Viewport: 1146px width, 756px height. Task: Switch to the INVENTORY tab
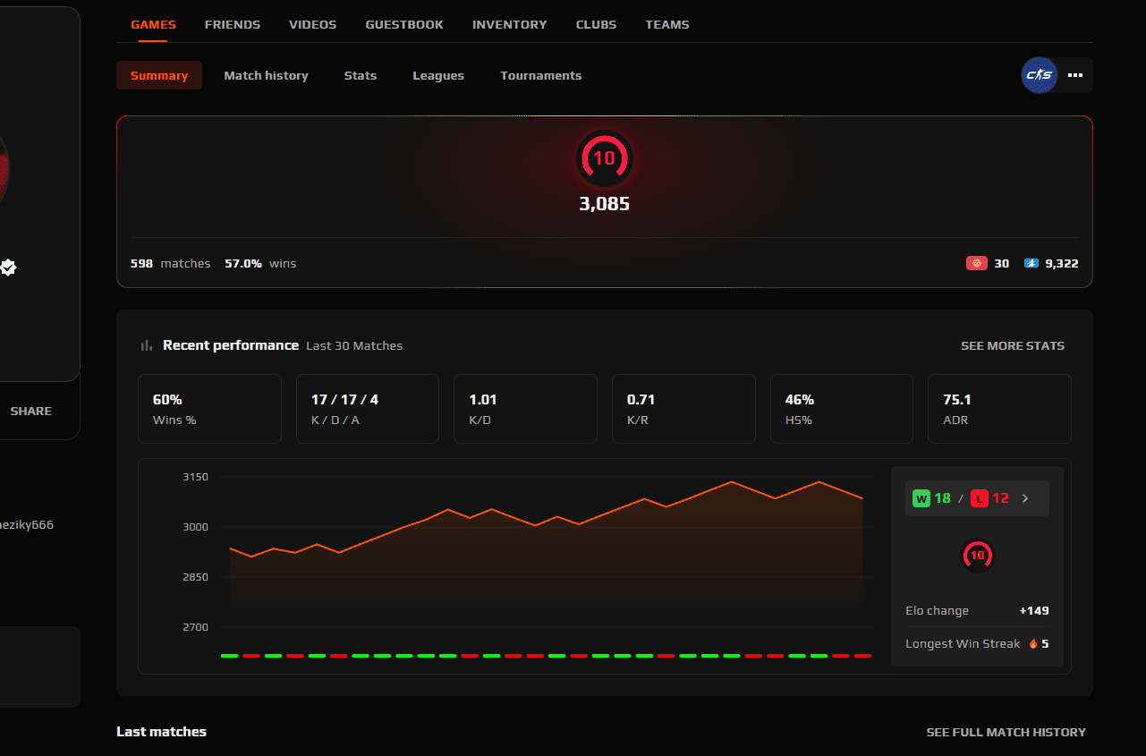[509, 24]
